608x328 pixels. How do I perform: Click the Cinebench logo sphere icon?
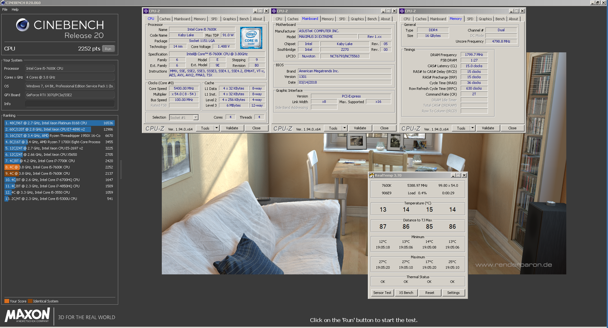(x=23, y=25)
